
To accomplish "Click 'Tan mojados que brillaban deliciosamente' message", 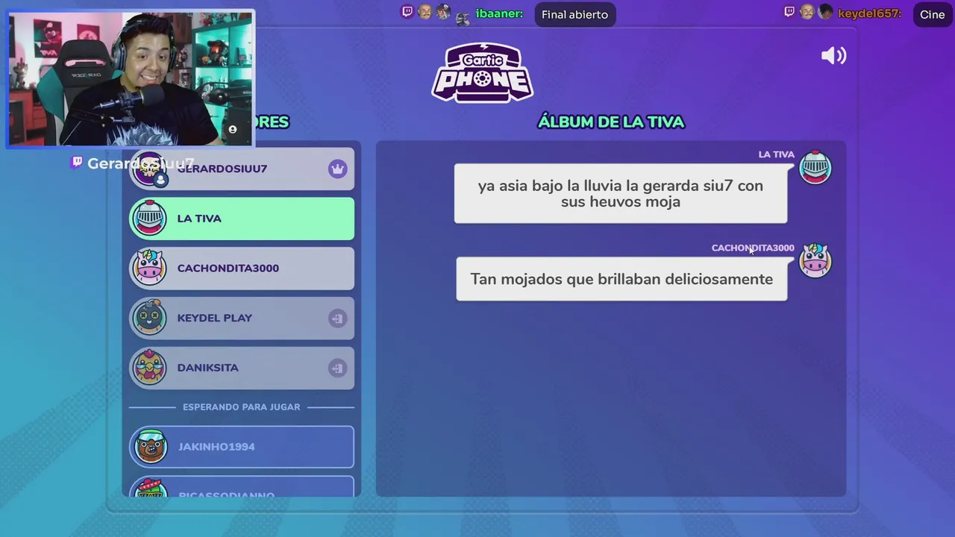I will [x=621, y=279].
